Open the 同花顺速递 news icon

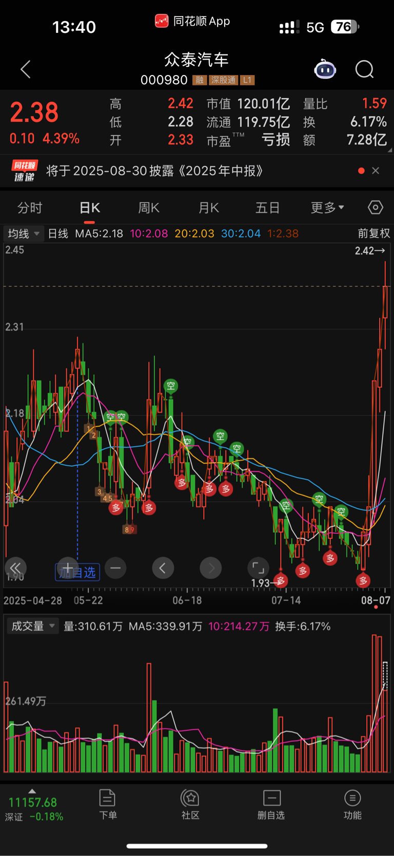[x=25, y=171]
